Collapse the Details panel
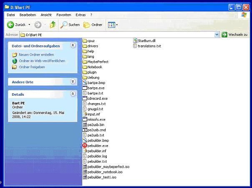The image size is (252, 188). click(x=73, y=94)
